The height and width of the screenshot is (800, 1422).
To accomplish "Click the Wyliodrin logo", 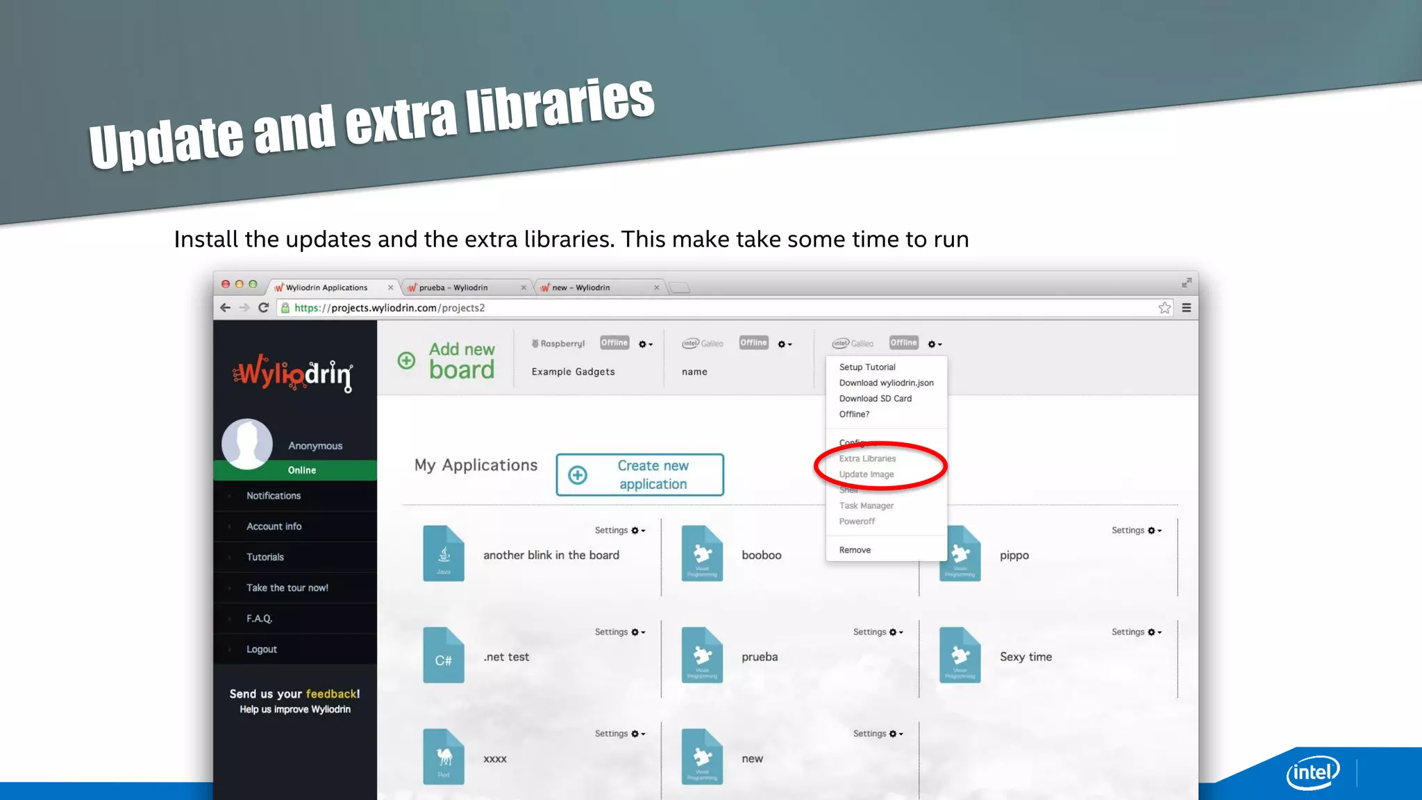I will pyautogui.click(x=293, y=373).
